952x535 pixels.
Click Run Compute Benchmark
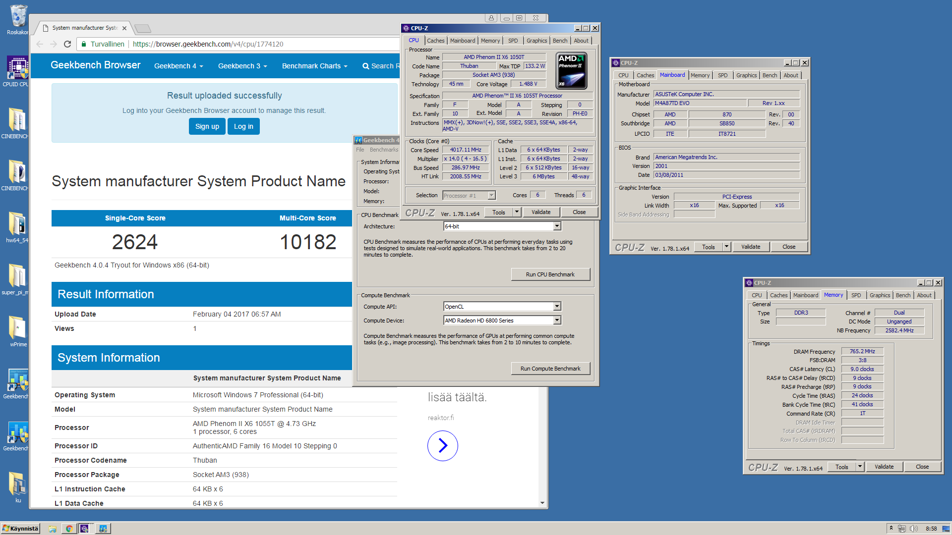click(550, 369)
